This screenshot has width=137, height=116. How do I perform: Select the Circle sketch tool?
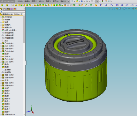coord(127,5)
